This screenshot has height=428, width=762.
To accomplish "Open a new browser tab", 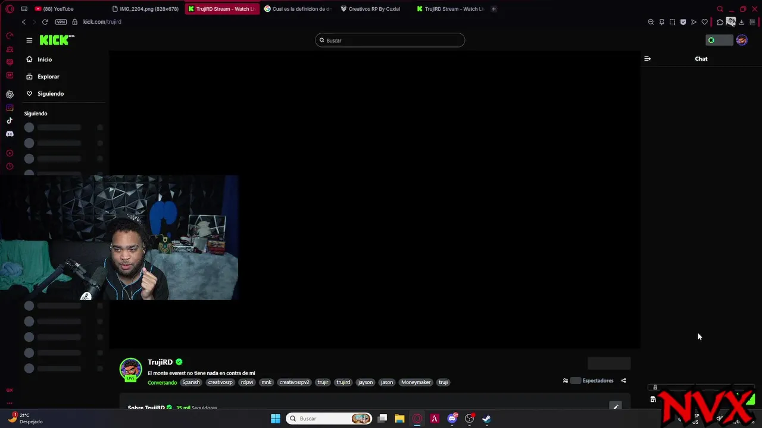I will coord(494,9).
